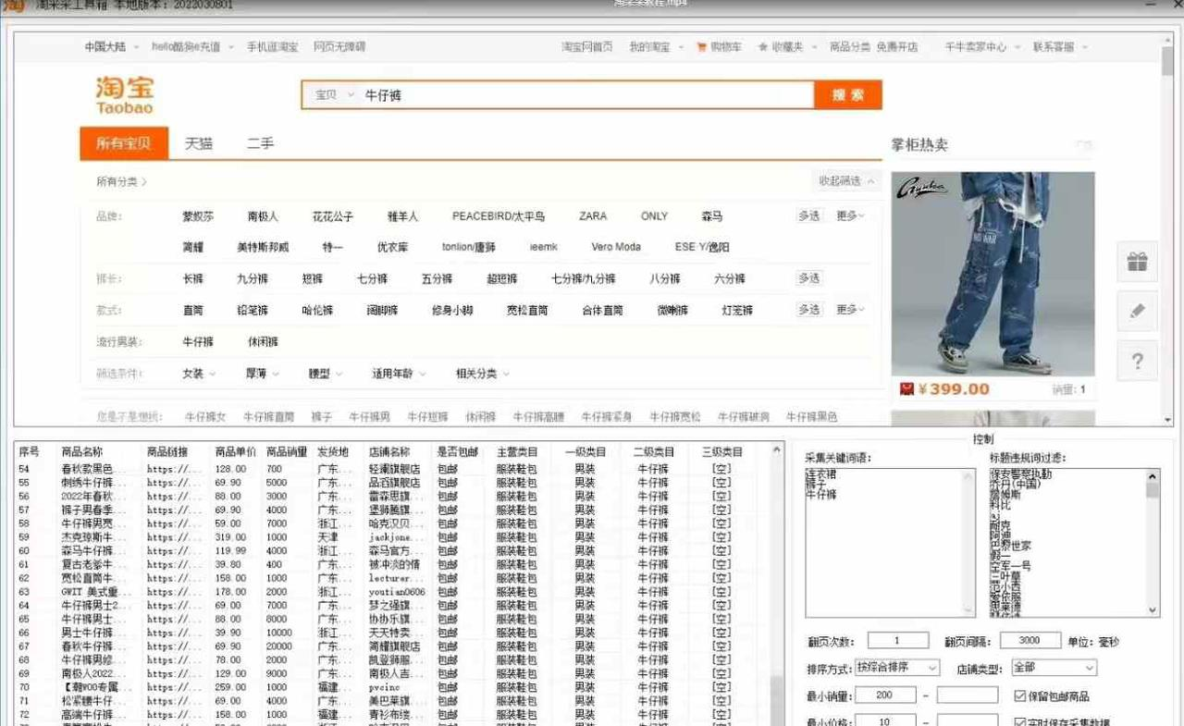Switch to the 天猫 tab
This screenshot has width=1184, height=726.
pos(199,143)
